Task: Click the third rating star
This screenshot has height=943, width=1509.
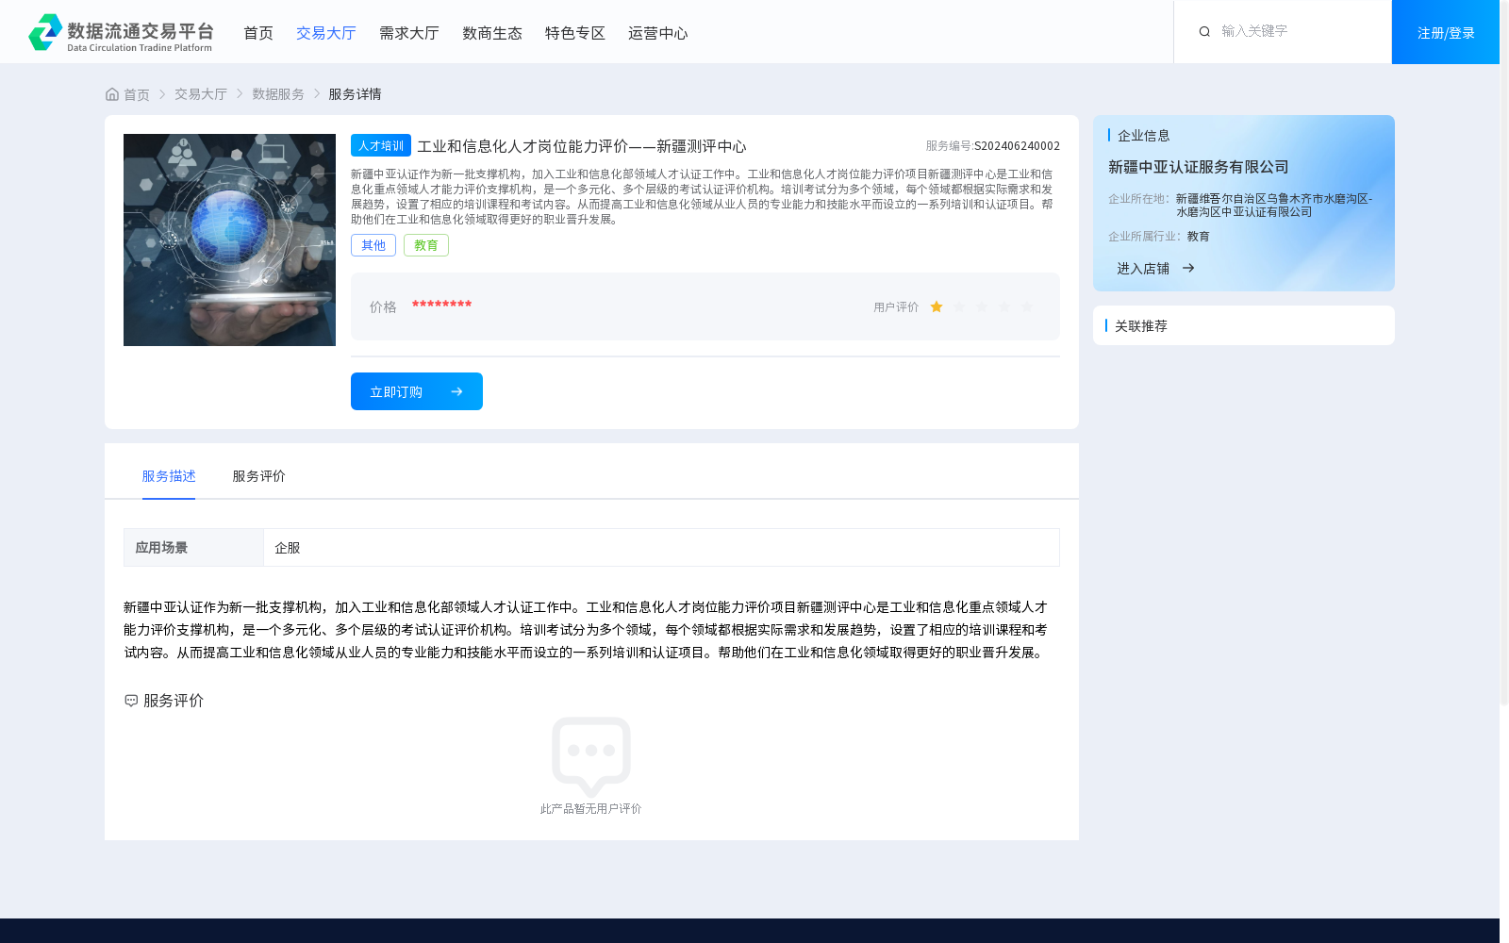Action: click(982, 306)
